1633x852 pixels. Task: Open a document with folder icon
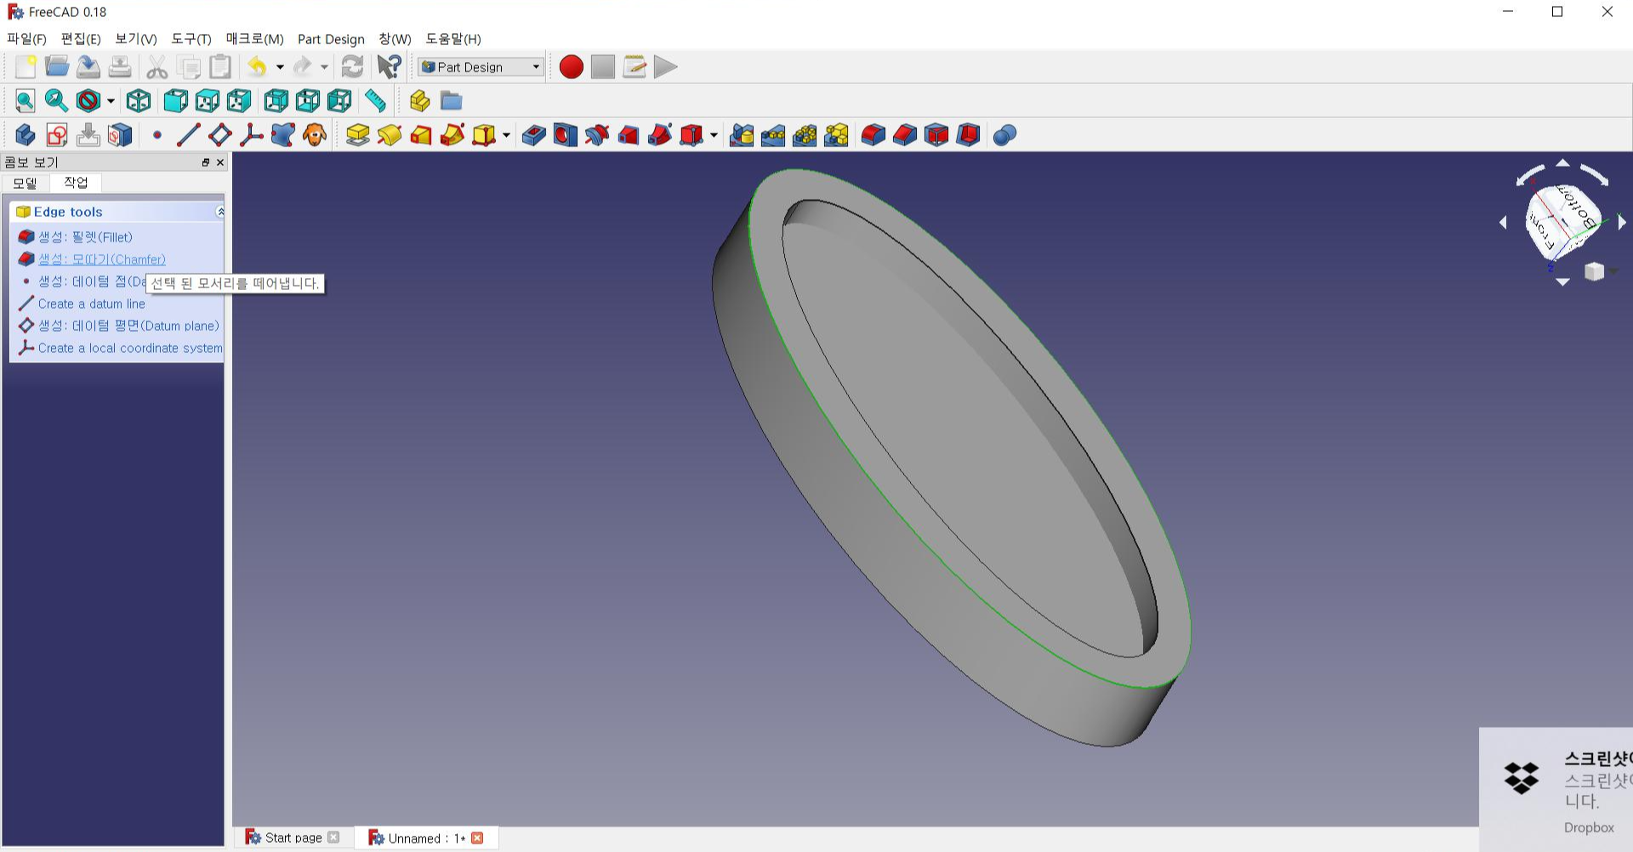tap(57, 66)
